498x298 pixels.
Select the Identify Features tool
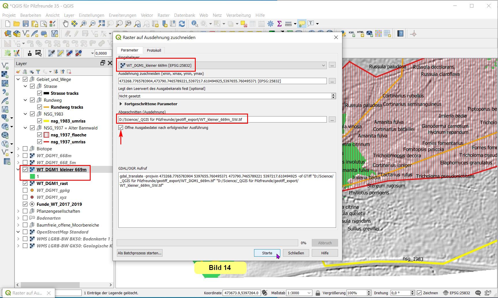pyautogui.click(x=195, y=24)
